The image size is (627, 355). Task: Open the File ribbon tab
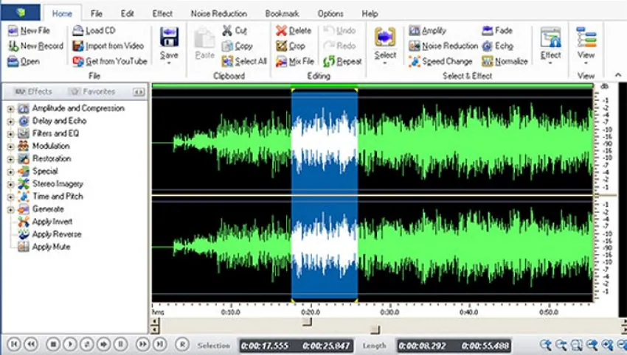click(x=97, y=13)
